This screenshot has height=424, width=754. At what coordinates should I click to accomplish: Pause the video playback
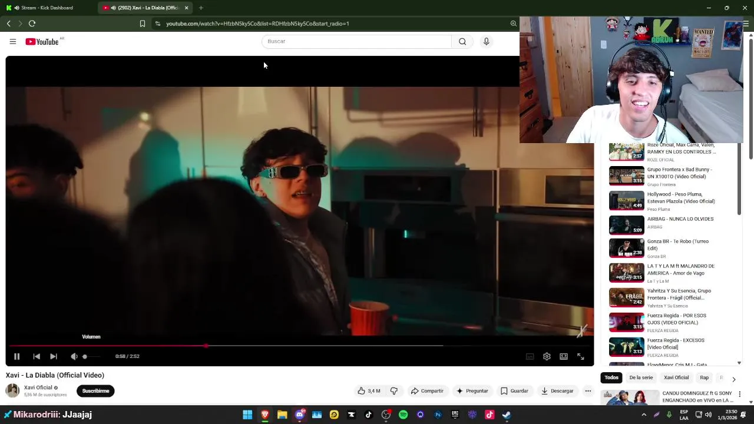click(x=16, y=356)
